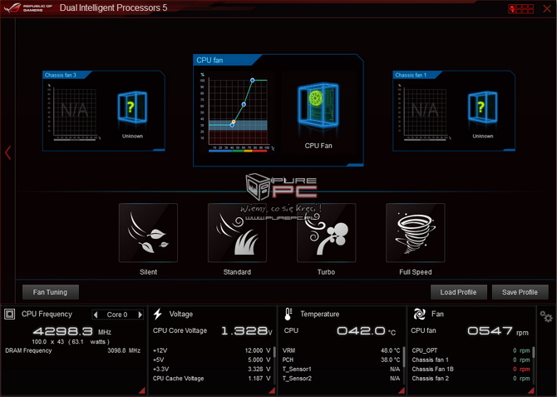The width and height of the screenshot is (557, 397).
Task: Click the CPU Fan chassis image
Action: click(x=318, y=106)
